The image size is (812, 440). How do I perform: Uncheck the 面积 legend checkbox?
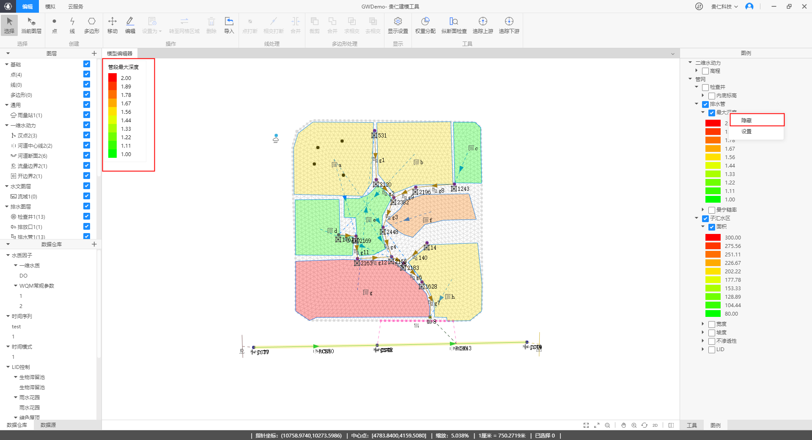pos(712,227)
